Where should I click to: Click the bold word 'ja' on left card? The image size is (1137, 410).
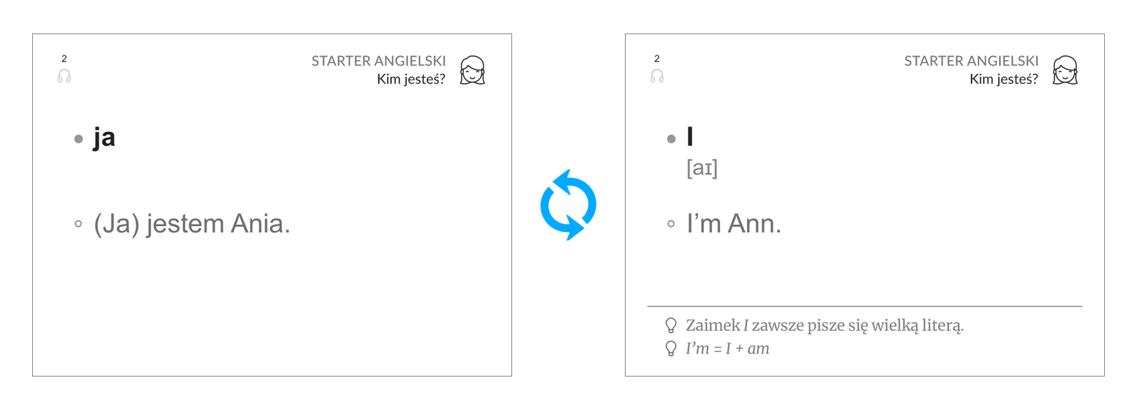point(105,137)
